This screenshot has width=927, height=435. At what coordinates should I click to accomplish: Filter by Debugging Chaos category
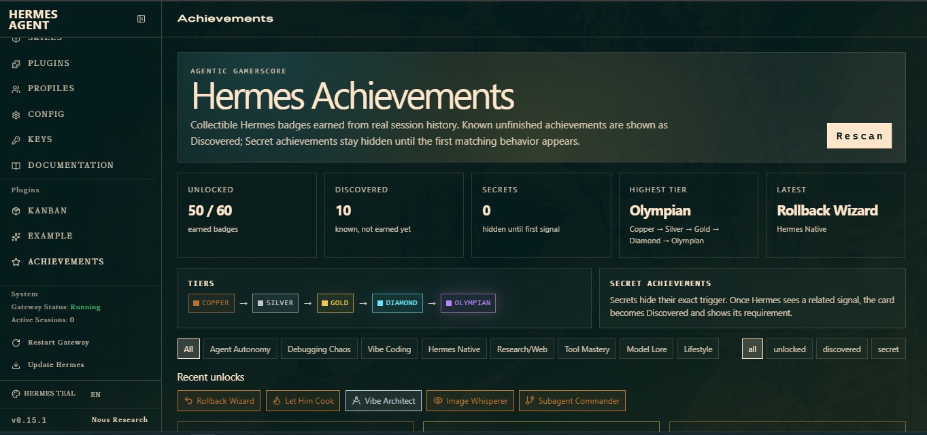coord(319,349)
